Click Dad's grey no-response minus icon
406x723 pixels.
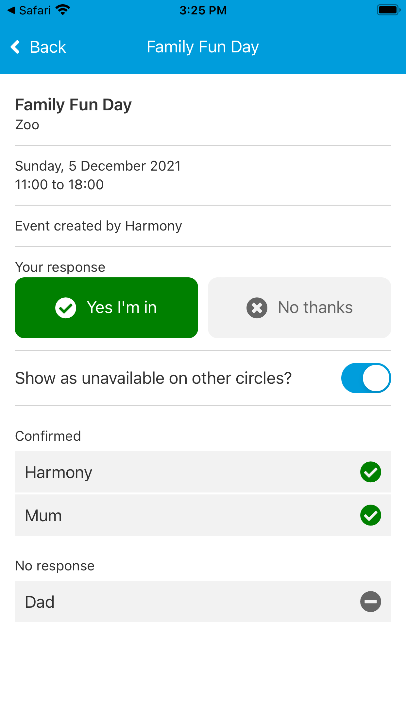(370, 602)
